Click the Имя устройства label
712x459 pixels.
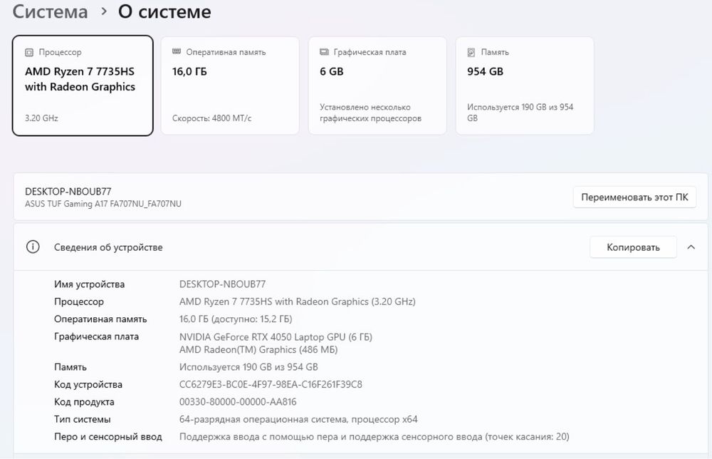pos(90,284)
